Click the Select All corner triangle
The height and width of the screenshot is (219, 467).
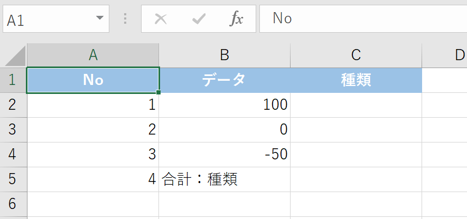[x=14, y=55]
